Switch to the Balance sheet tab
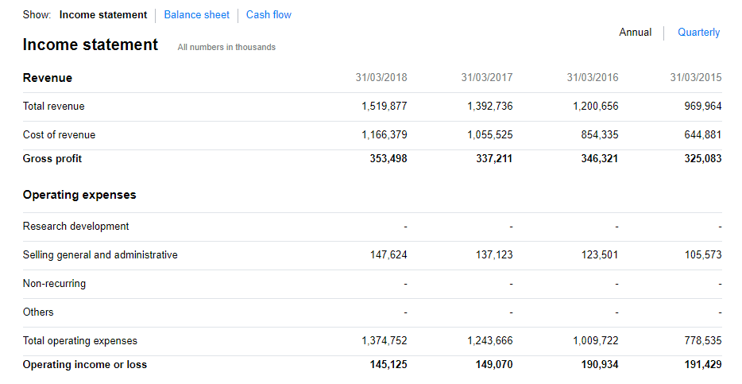 tap(196, 15)
